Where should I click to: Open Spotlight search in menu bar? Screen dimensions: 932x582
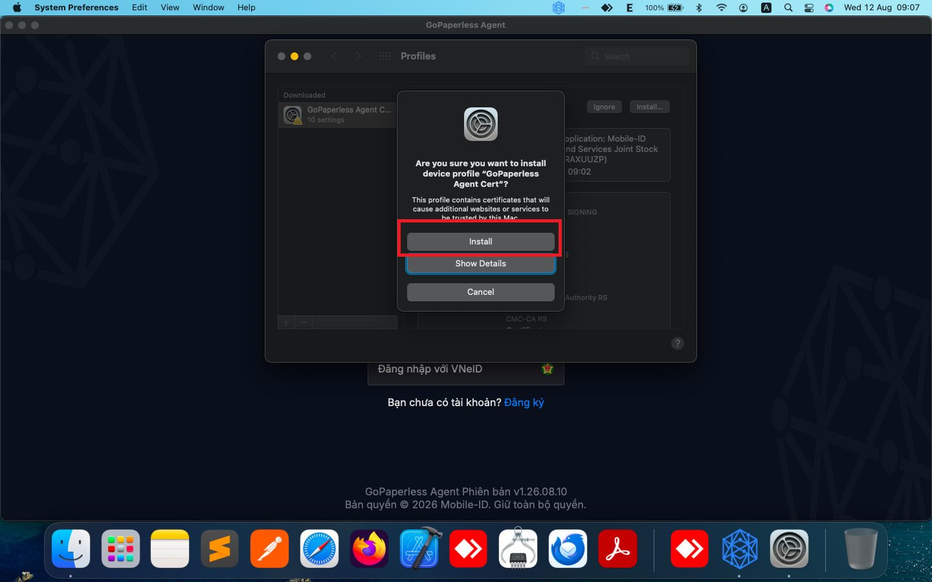tap(788, 8)
